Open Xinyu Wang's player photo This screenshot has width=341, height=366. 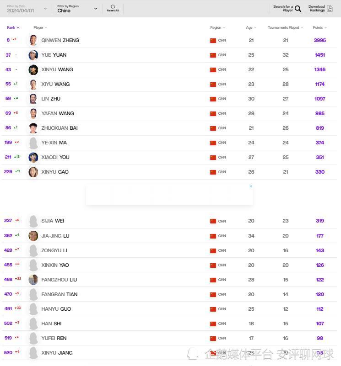click(33, 69)
